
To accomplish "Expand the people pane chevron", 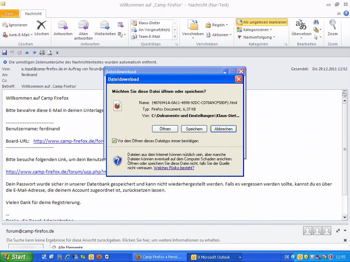I will point(345,231).
